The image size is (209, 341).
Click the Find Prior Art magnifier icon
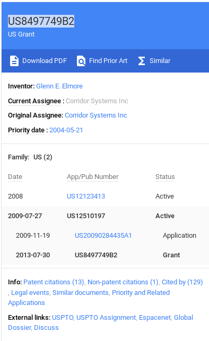(81, 61)
